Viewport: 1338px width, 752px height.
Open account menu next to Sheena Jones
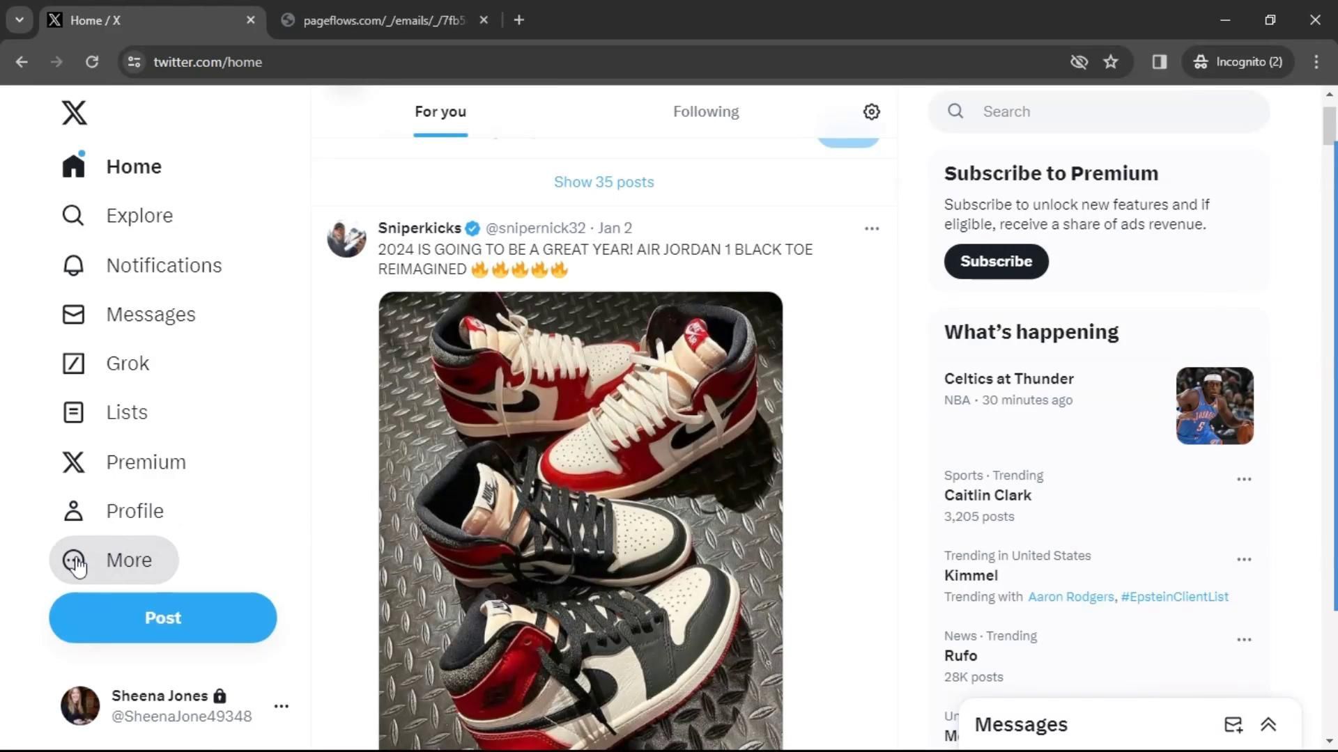(x=281, y=706)
